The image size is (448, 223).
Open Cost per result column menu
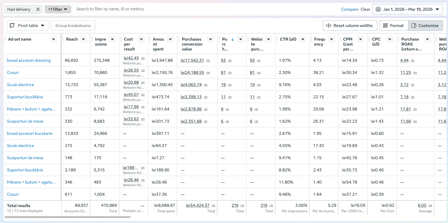coord(141,39)
